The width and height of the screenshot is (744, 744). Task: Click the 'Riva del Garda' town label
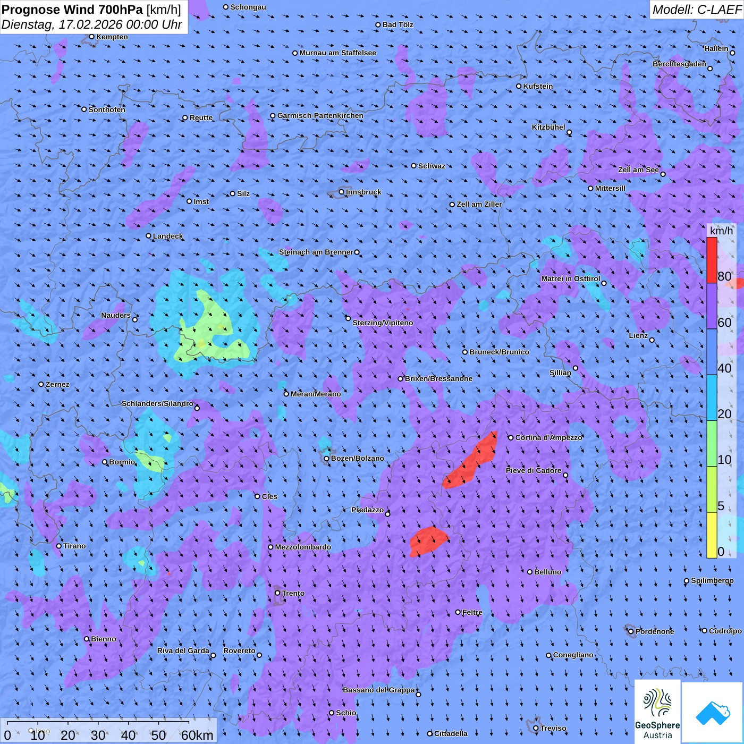click(183, 650)
